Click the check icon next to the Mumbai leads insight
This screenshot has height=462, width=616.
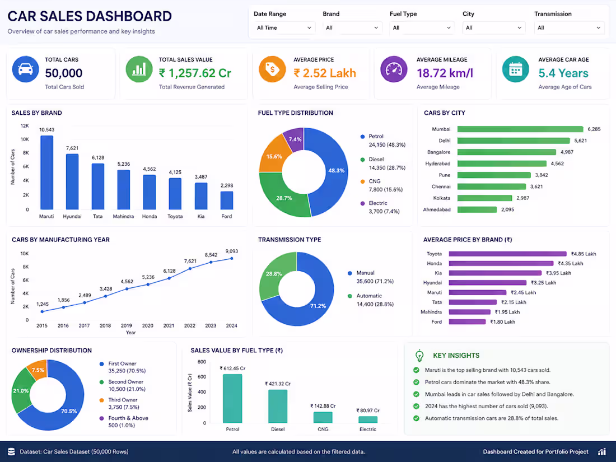point(417,394)
